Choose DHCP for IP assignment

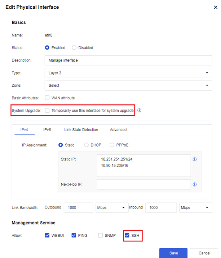86,145
